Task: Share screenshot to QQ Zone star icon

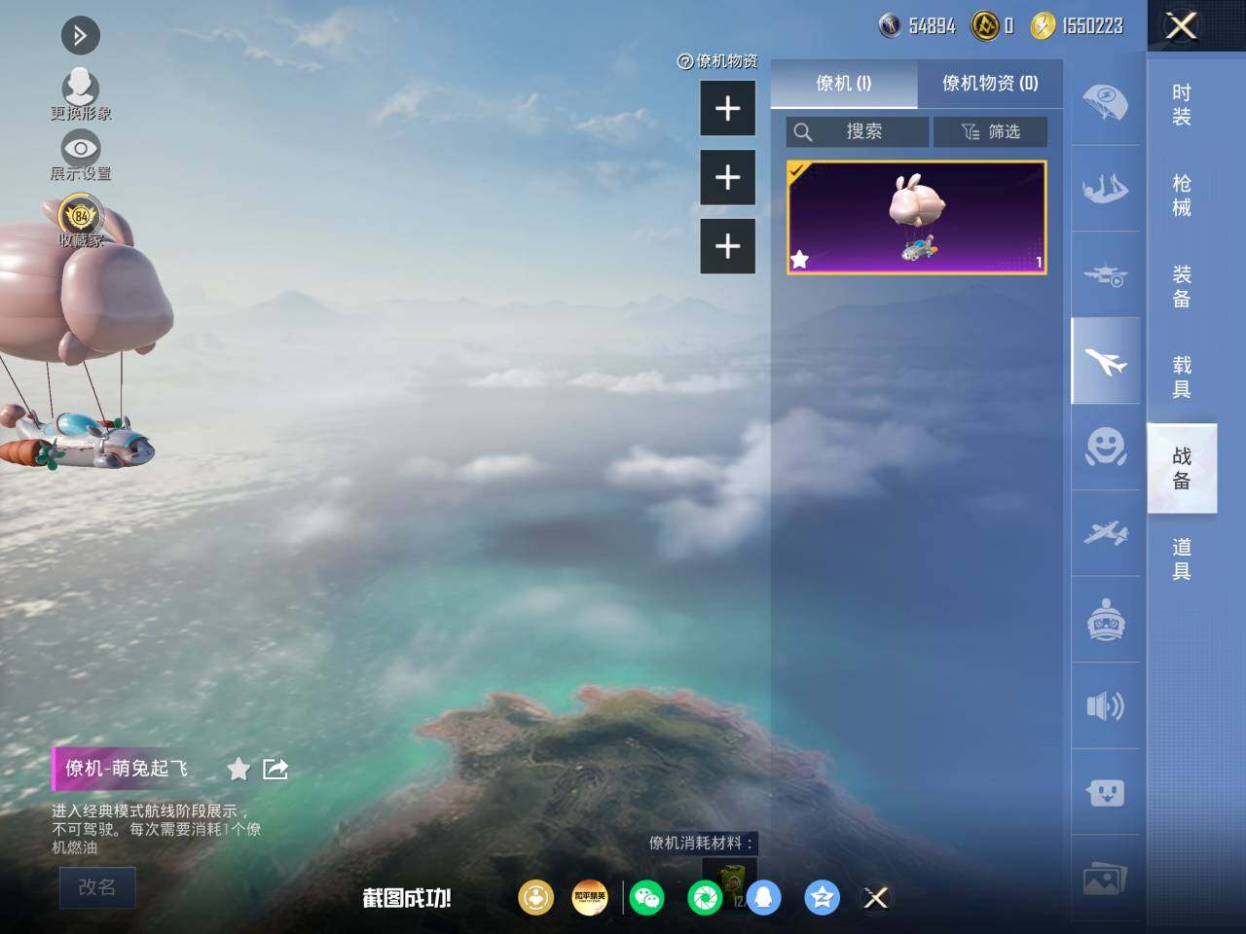Action: [823, 898]
